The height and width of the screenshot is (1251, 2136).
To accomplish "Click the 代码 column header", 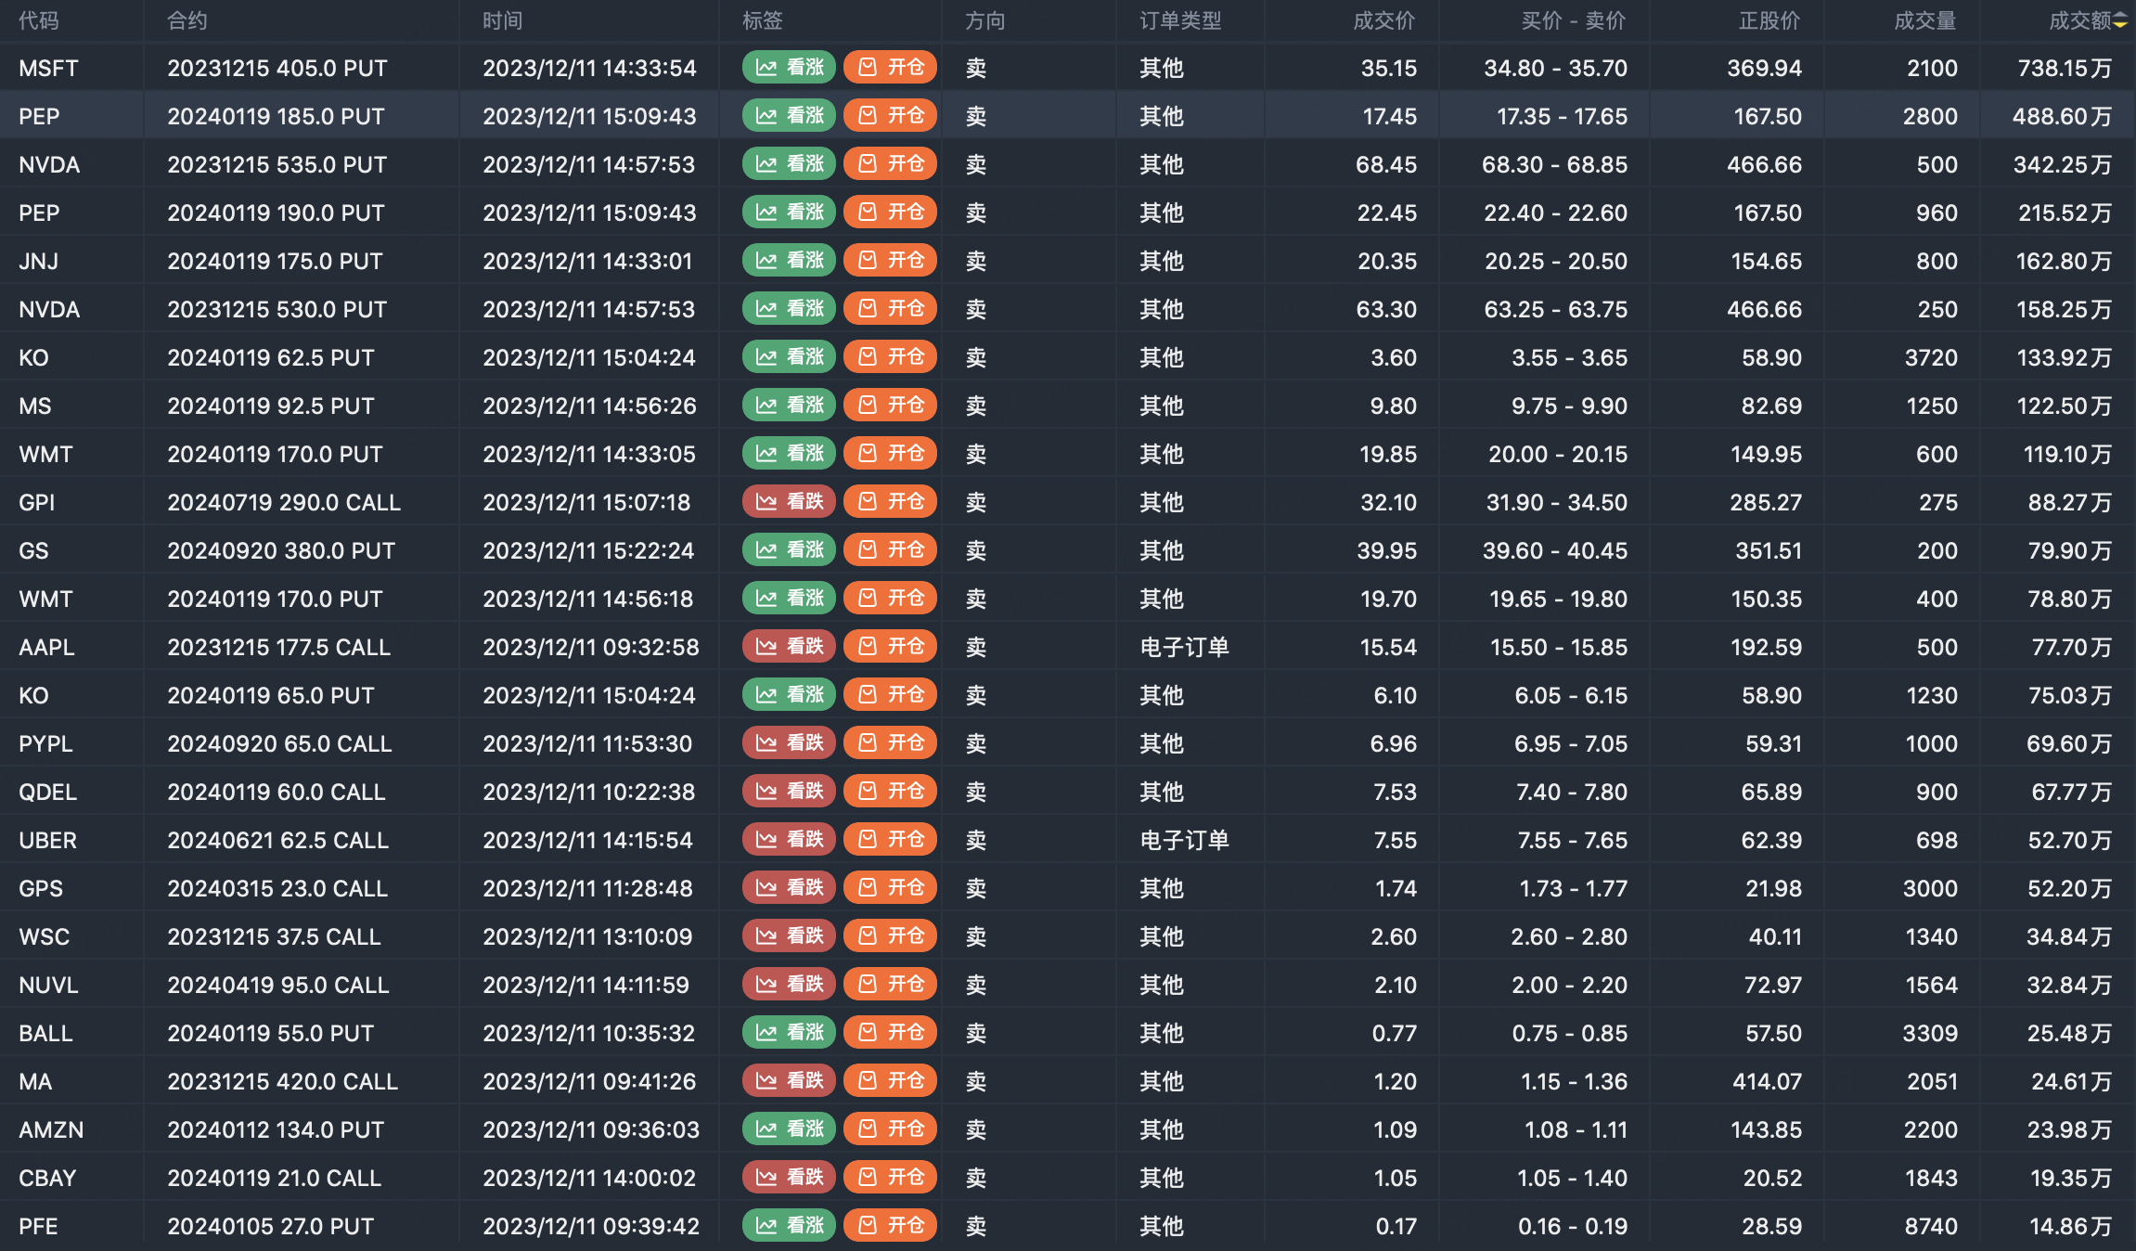I will pos(39,21).
